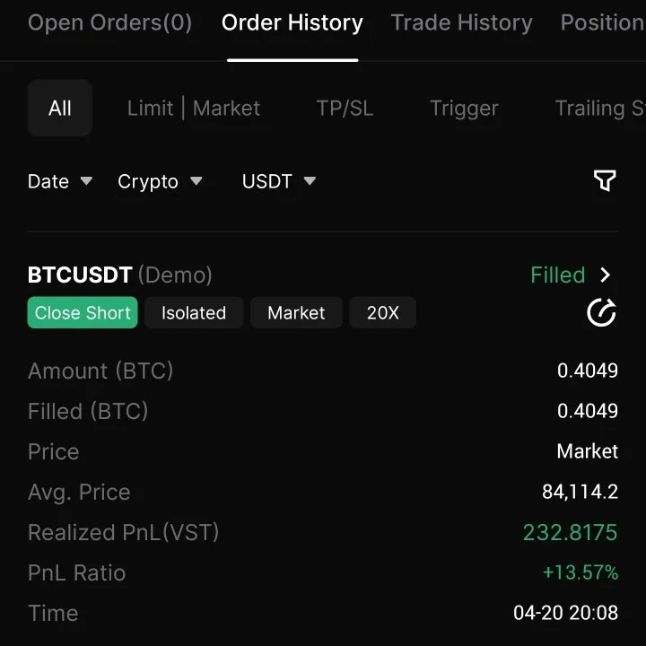Select the Order History tab
Screen dimensions: 646x646
292,23
